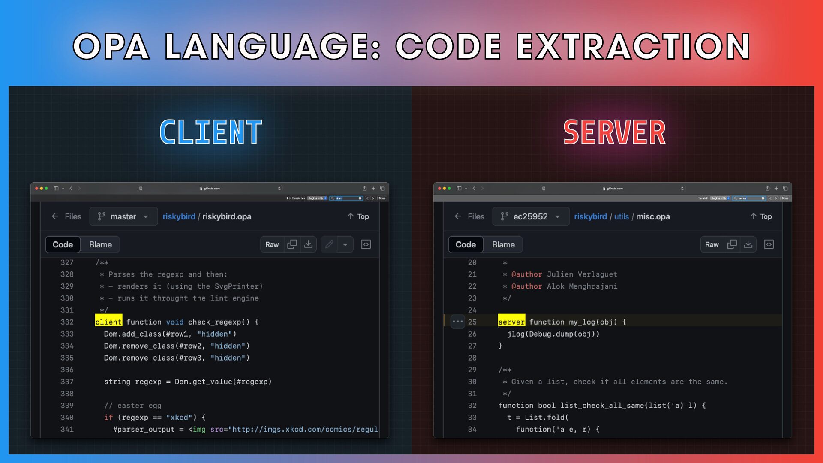Viewport: 823px width, 463px height.
Task: Expand more edit options next to pencil
Action: [x=345, y=244]
